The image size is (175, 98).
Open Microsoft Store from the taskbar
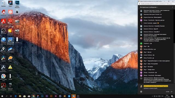(x=24, y=96)
